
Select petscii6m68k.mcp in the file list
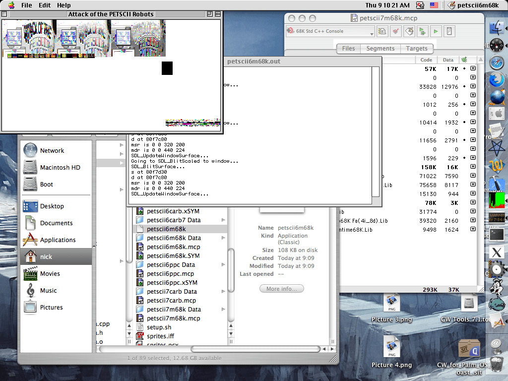pyautogui.click(x=173, y=247)
